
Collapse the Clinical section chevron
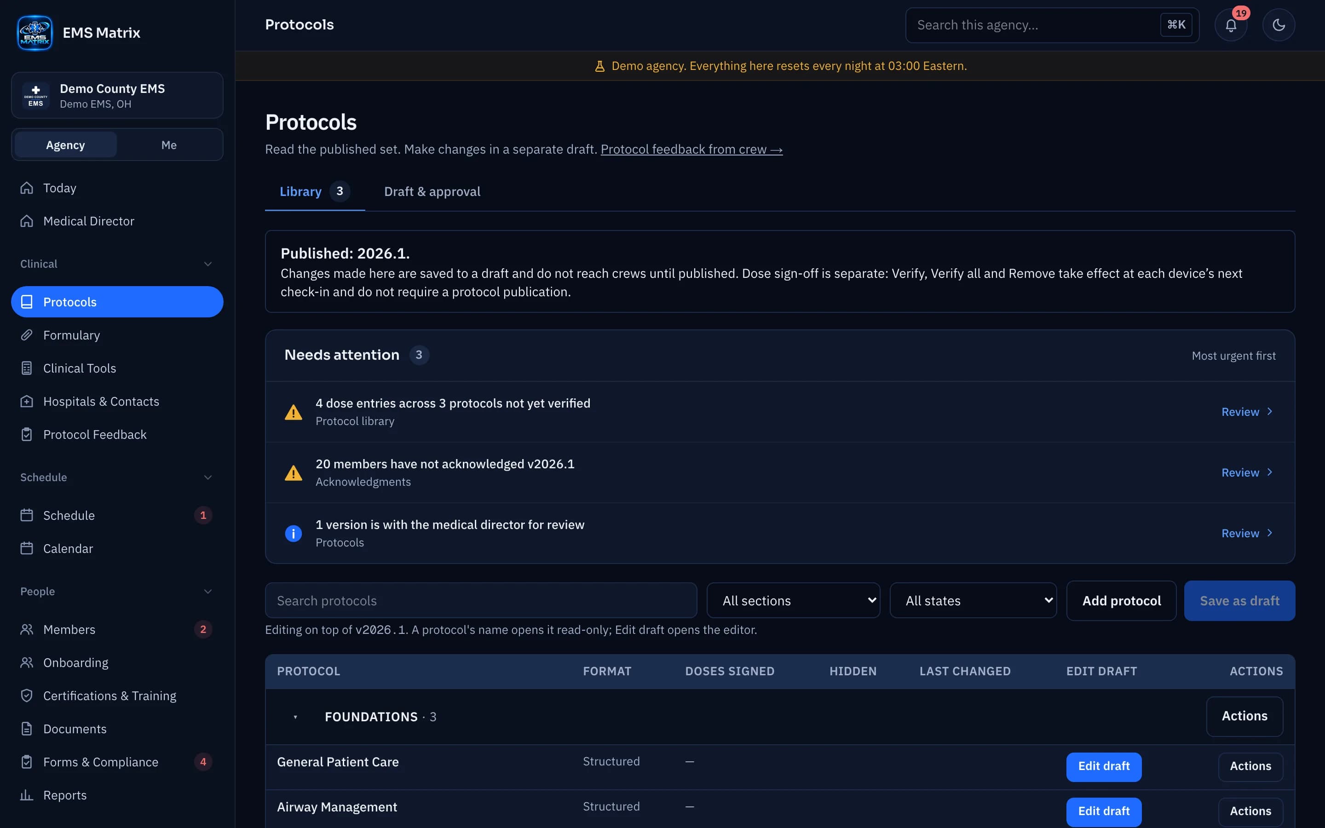pos(208,264)
